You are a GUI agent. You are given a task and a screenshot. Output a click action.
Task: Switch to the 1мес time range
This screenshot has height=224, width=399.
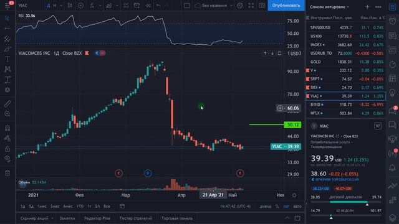point(42,206)
